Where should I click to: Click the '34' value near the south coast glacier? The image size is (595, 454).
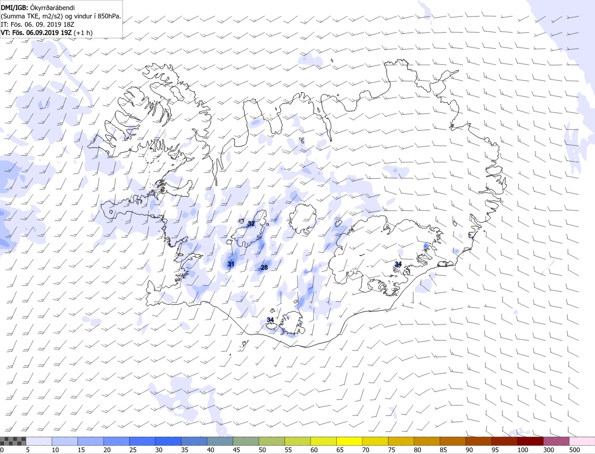(270, 320)
